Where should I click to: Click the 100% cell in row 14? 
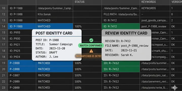click(87, 26)
